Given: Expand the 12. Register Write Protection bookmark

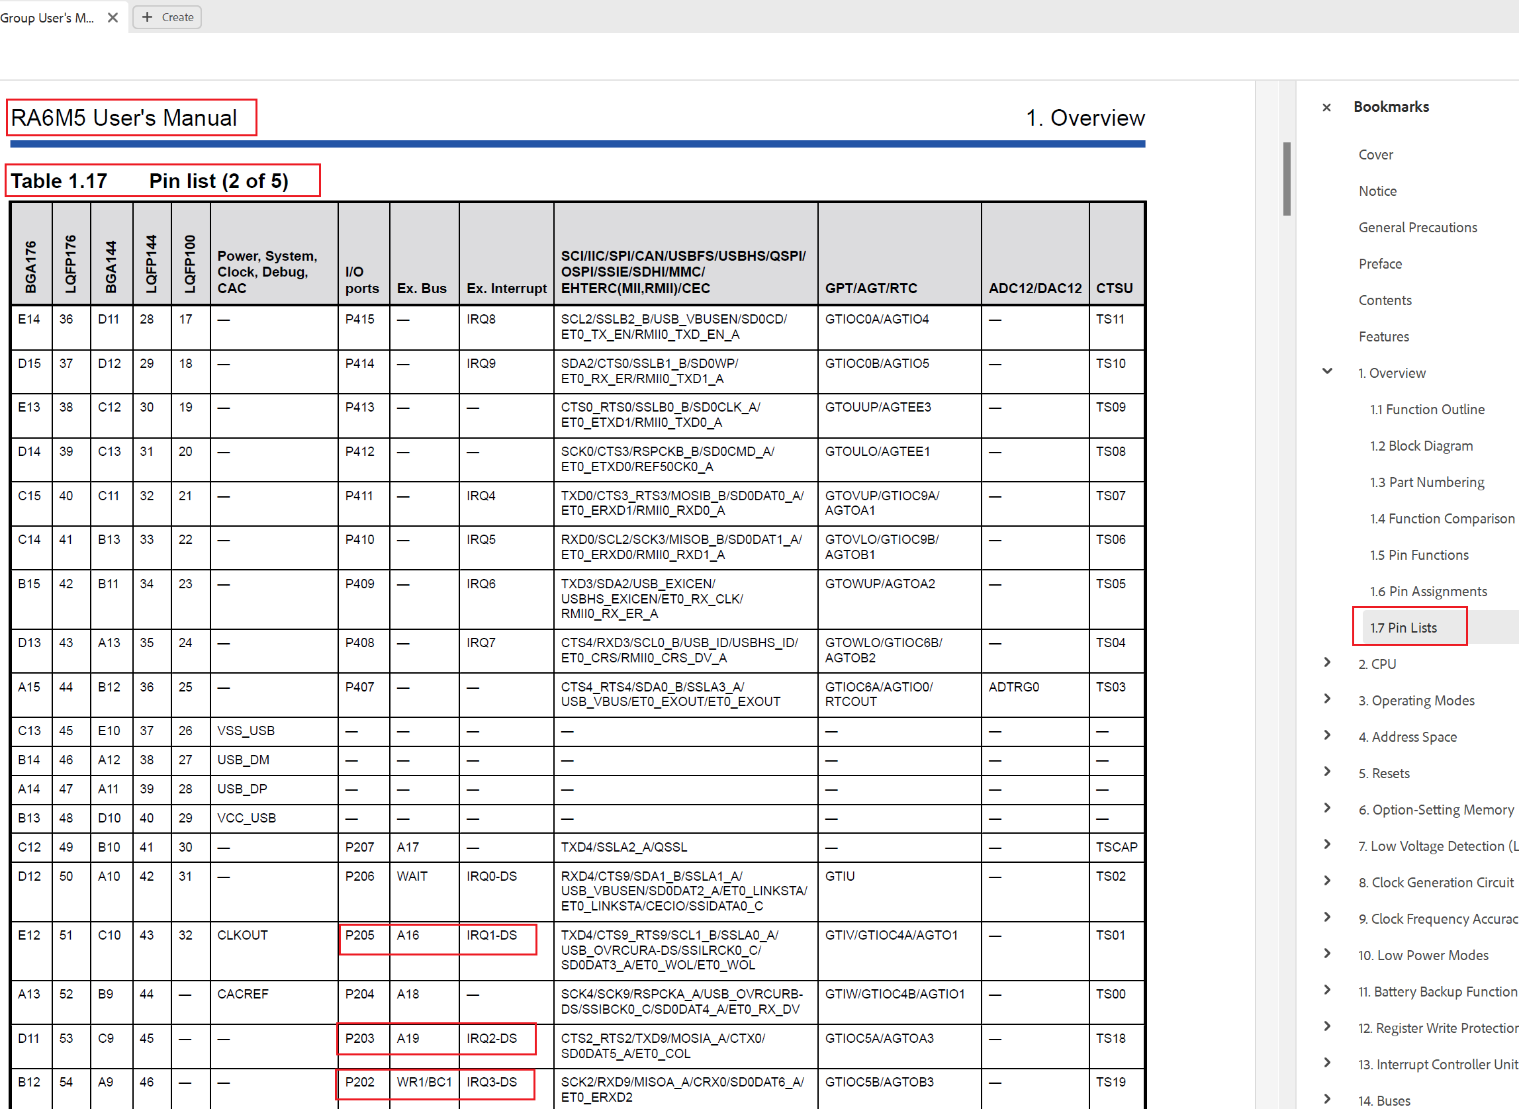Looking at the screenshot, I should 1327,1026.
